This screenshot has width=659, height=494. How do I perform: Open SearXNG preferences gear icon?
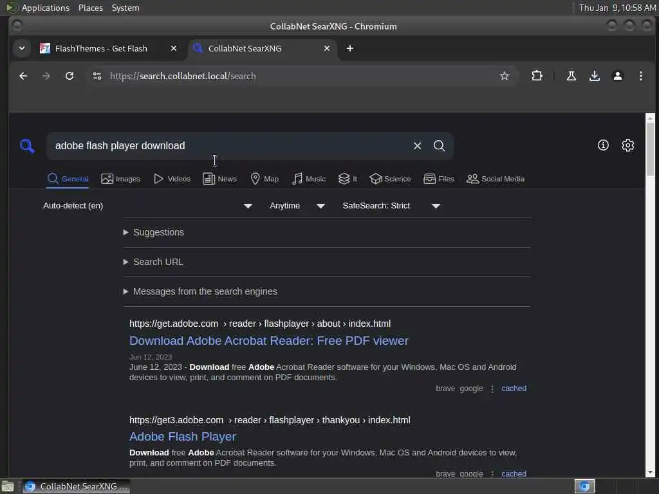(627, 145)
